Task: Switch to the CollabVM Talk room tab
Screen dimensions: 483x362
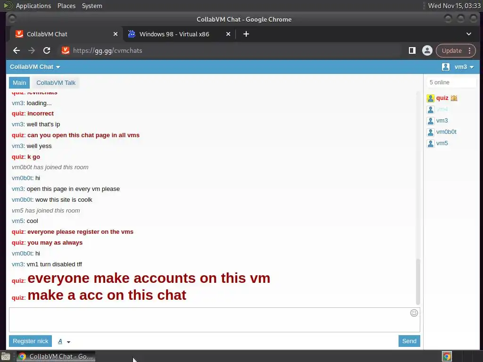Action: pyautogui.click(x=56, y=83)
